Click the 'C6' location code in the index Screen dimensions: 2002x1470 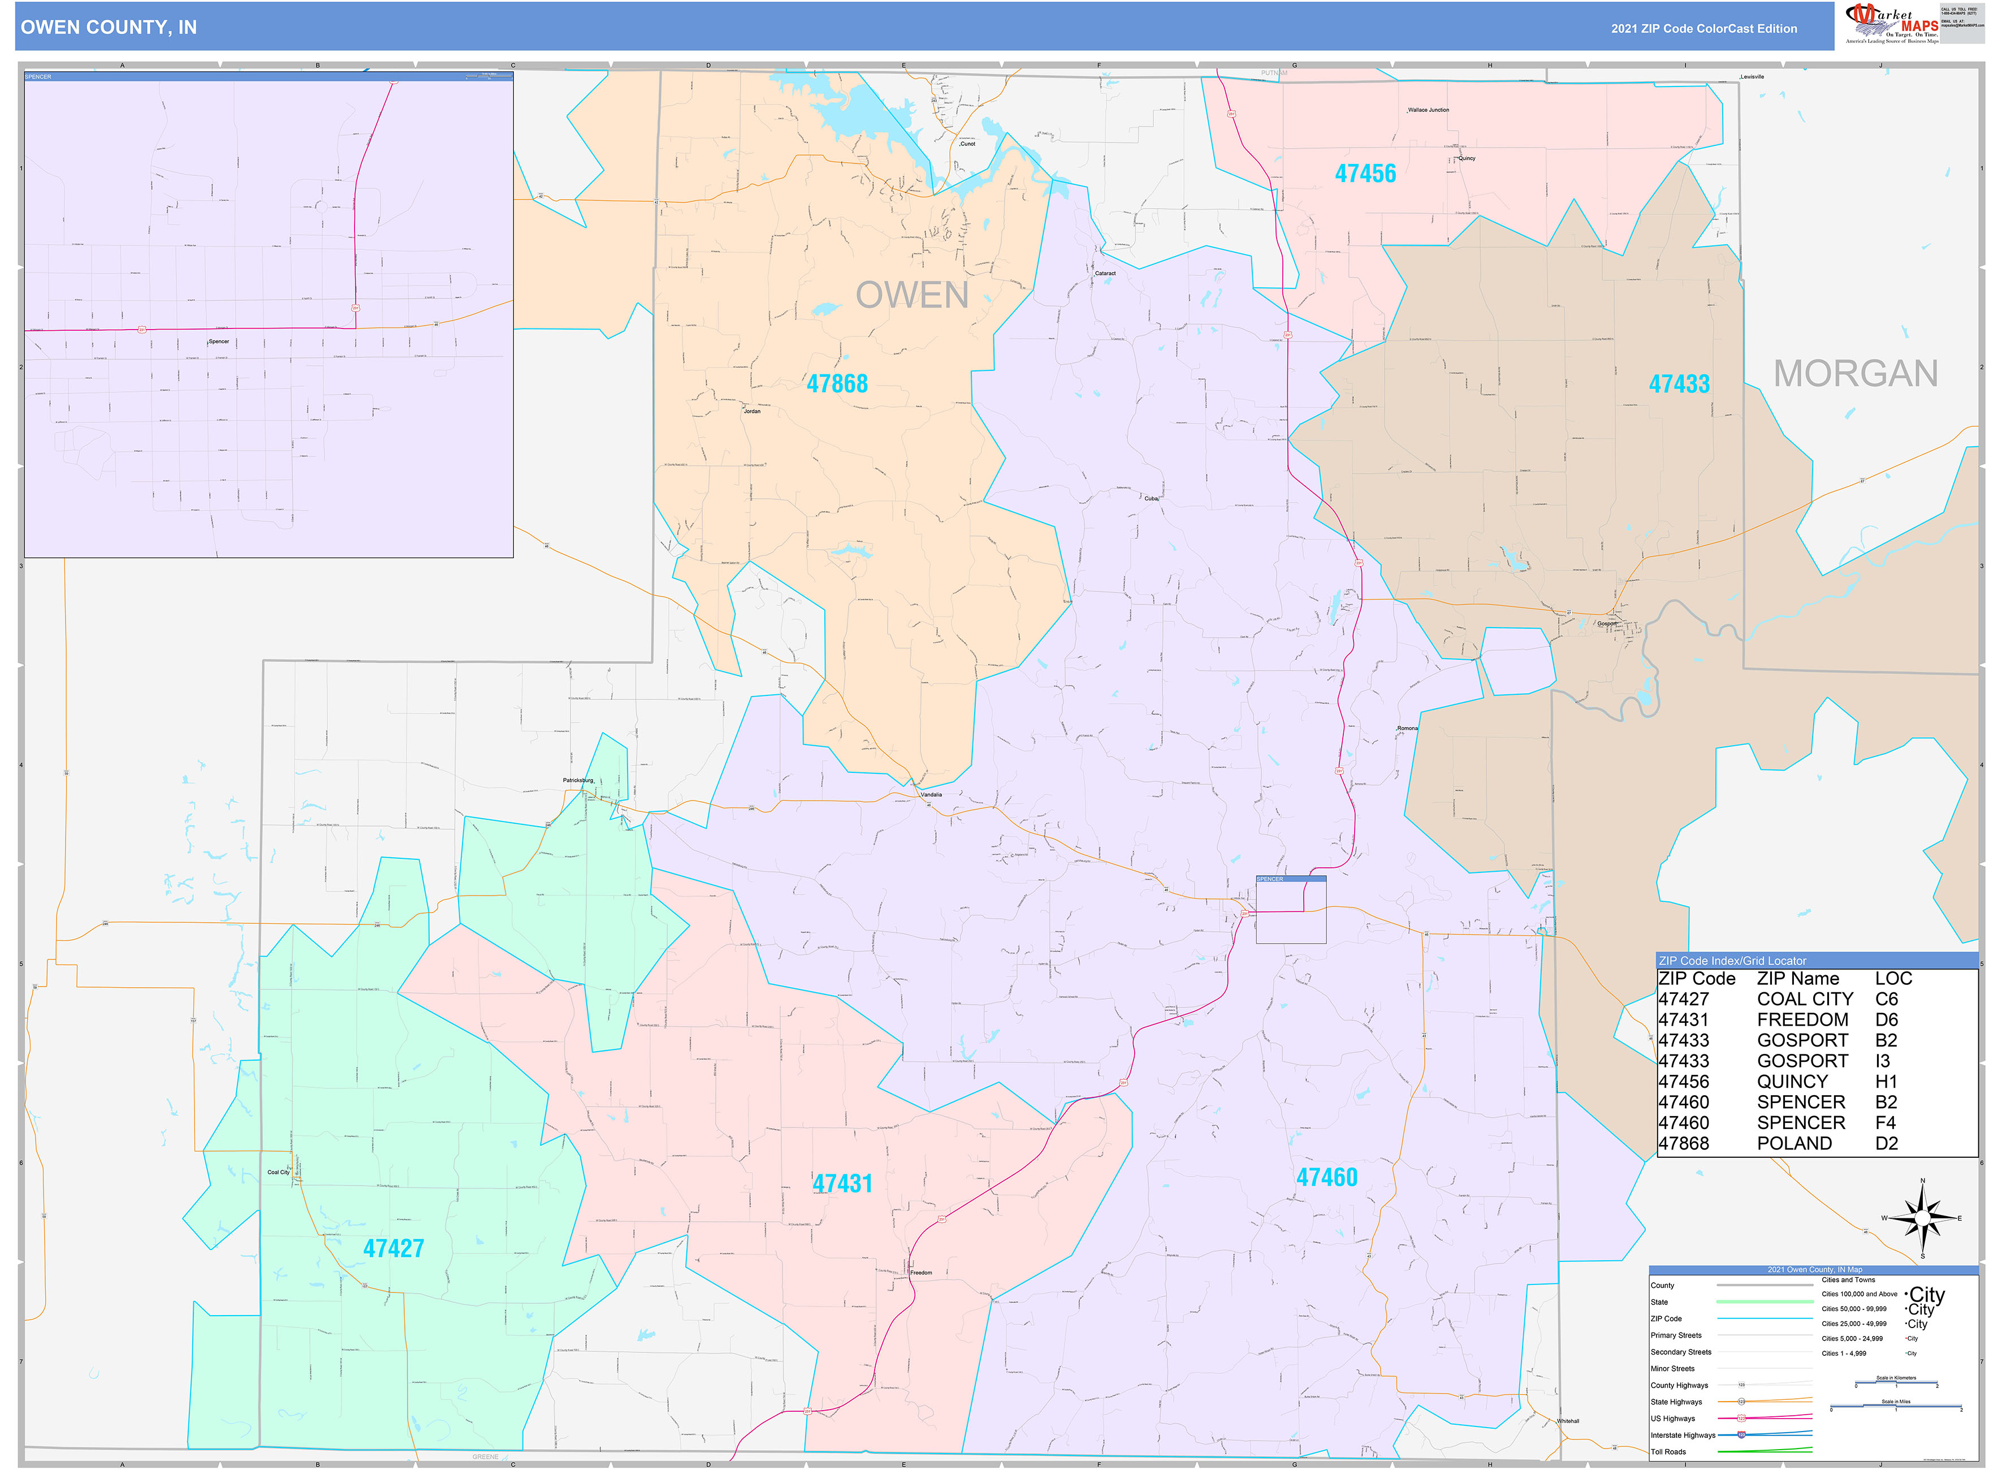1886,999
